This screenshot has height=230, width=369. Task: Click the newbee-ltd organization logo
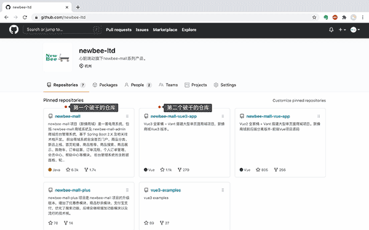point(58,57)
